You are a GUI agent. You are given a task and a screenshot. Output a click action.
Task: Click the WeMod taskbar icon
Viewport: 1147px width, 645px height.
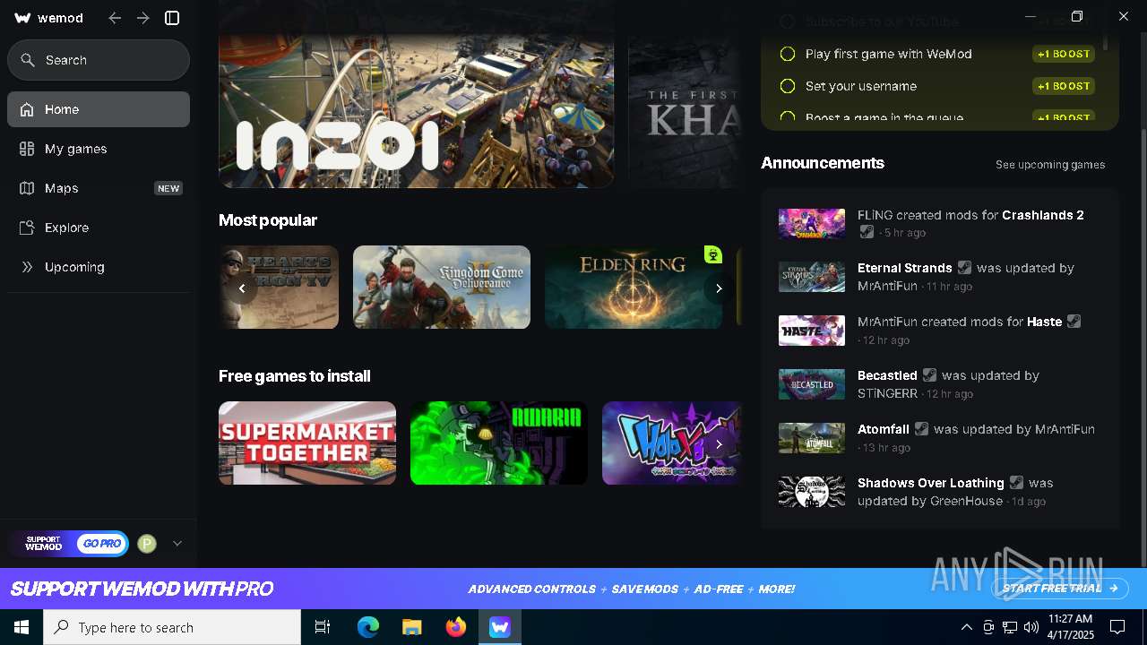(499, 627)
